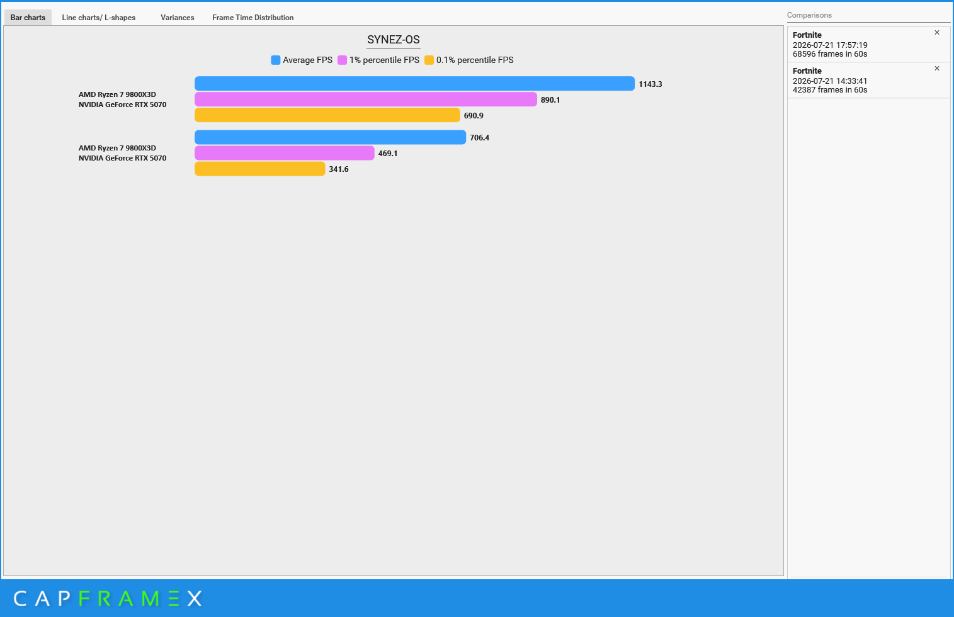Click the CapFrameX logo
954x617 pixels.
(108, 598)
